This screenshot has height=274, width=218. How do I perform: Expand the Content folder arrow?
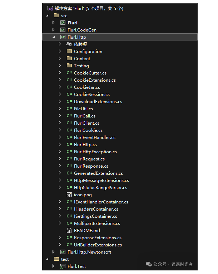coord(60,58)
